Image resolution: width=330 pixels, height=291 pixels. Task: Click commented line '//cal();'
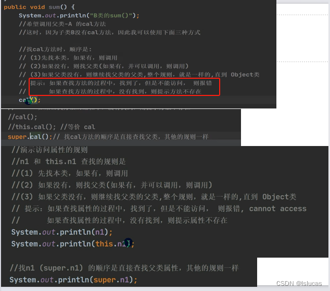[x=22, y=117]
